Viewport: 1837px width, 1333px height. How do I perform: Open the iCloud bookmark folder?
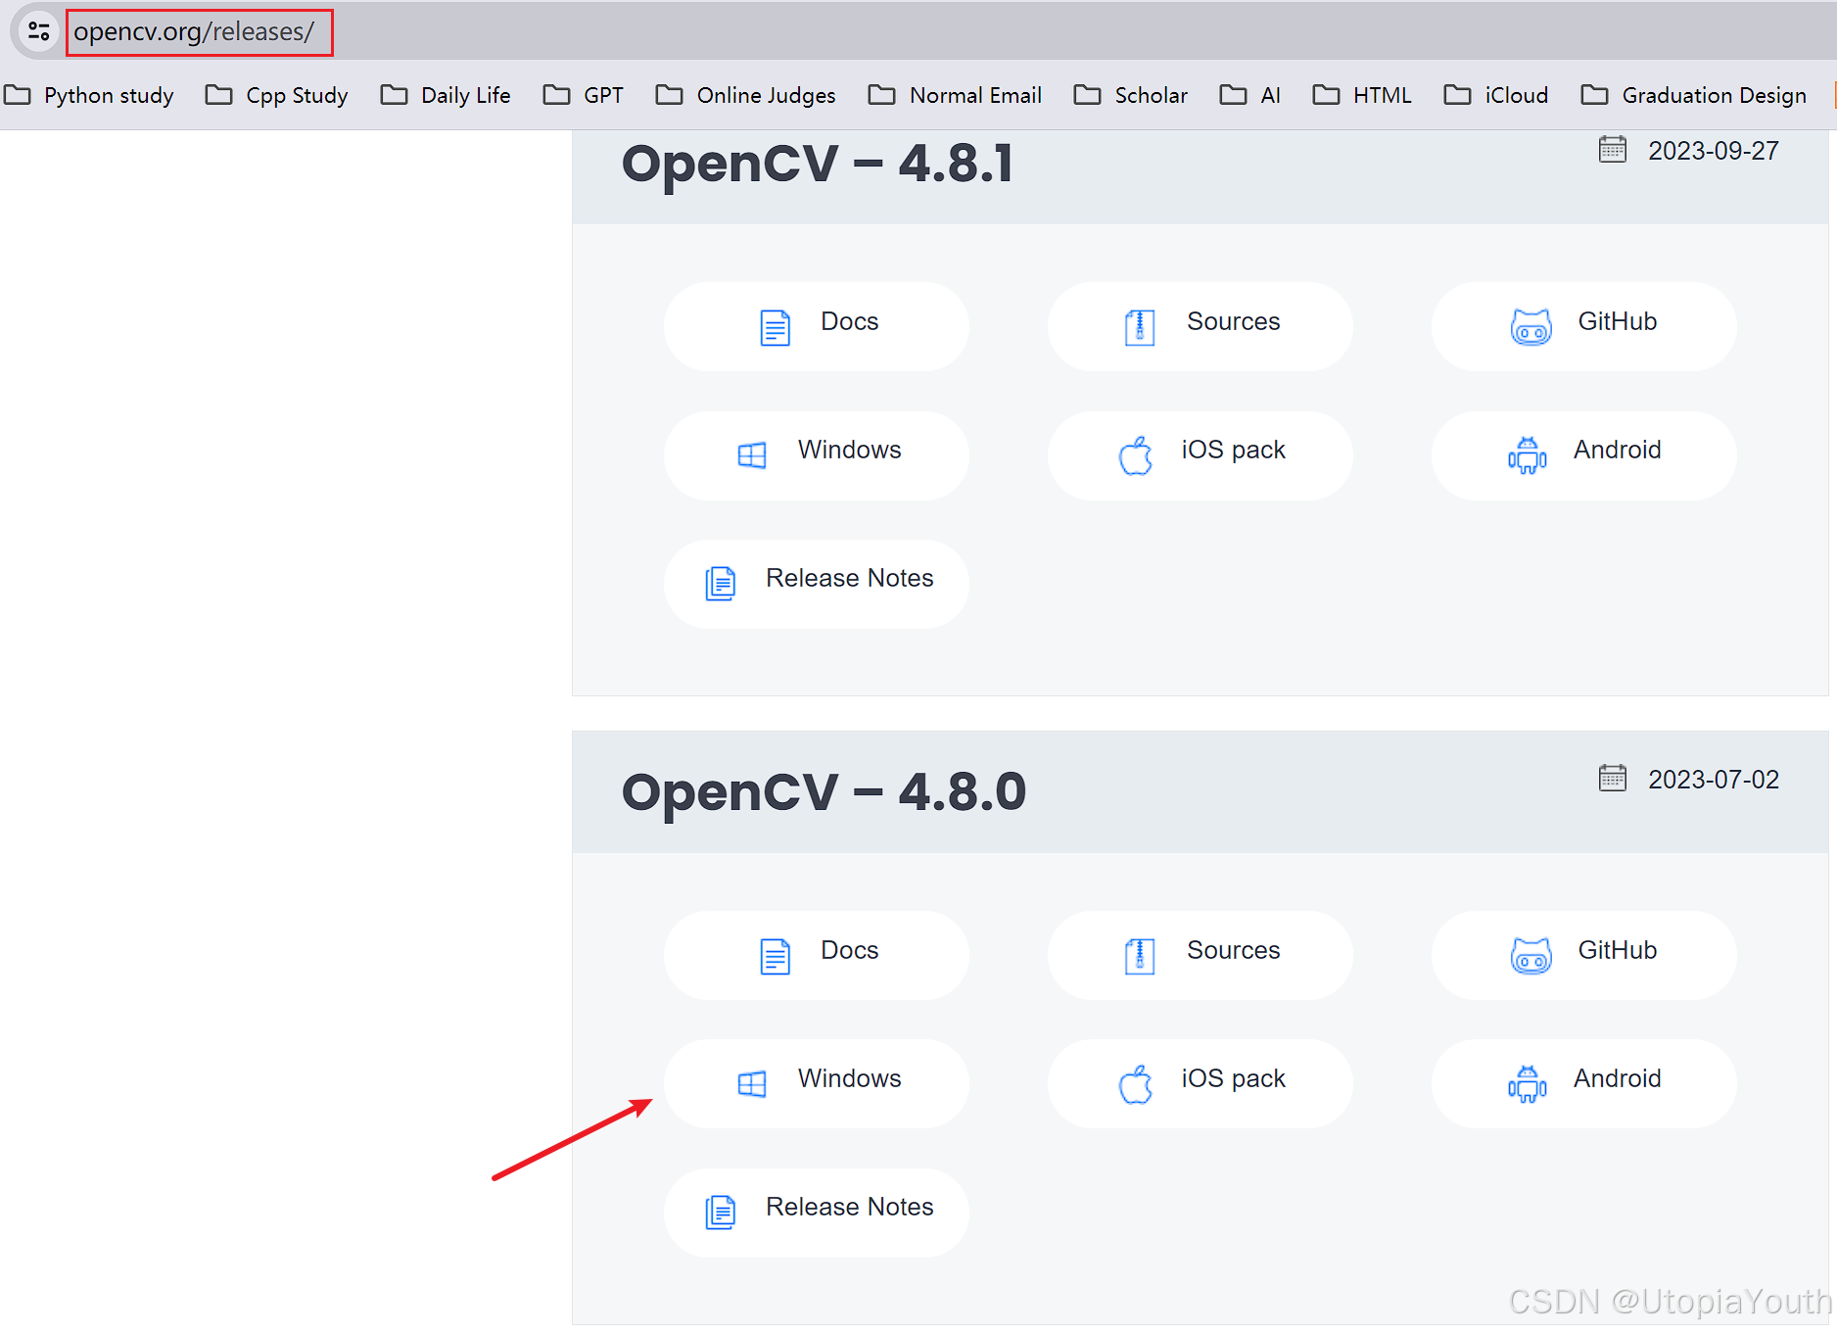coord(1496,95)
